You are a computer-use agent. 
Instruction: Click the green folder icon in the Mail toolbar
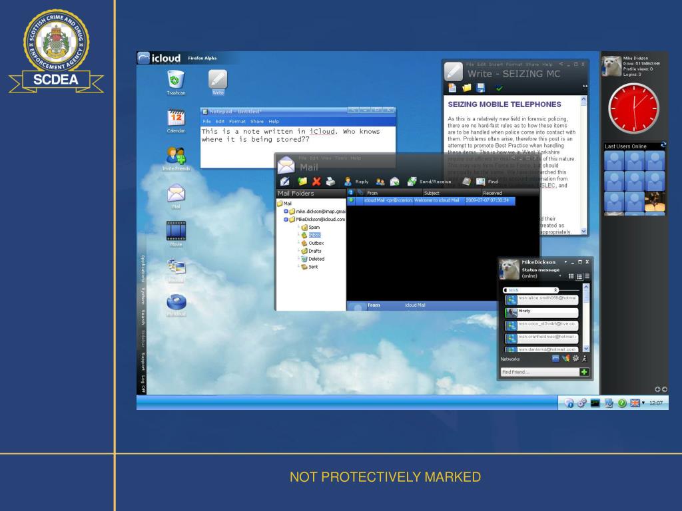302,181
